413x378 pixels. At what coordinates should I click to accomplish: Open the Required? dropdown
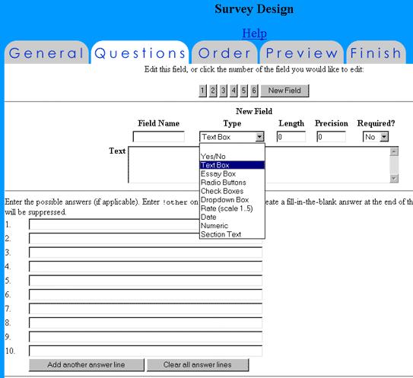pyautogui.click(x=376, y=137)
